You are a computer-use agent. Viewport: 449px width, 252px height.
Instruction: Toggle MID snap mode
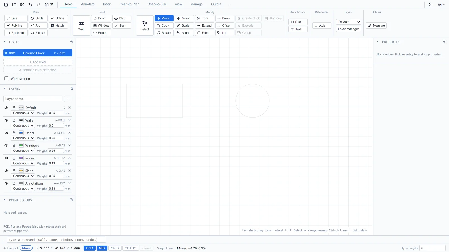[102, 248]
